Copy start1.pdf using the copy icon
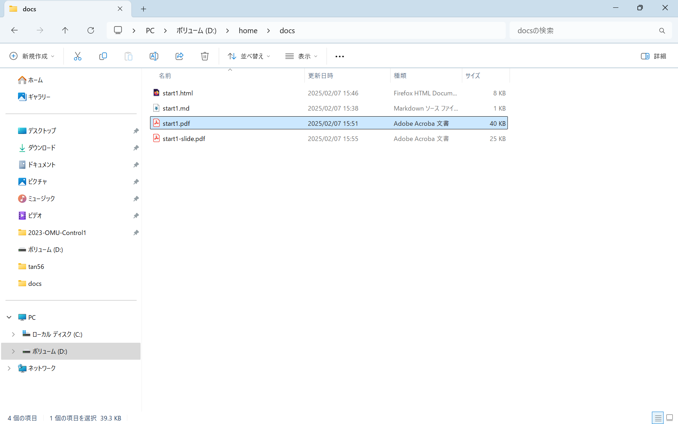This screenshot has height=424, width=678. click(x=103, y=56)
